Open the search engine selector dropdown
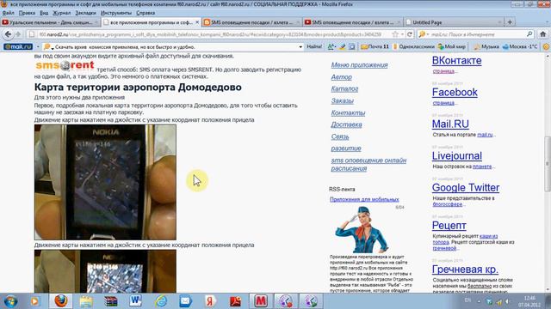Image resolution: width=551 pixels, height=309 pixels. (x=424, y=34)
